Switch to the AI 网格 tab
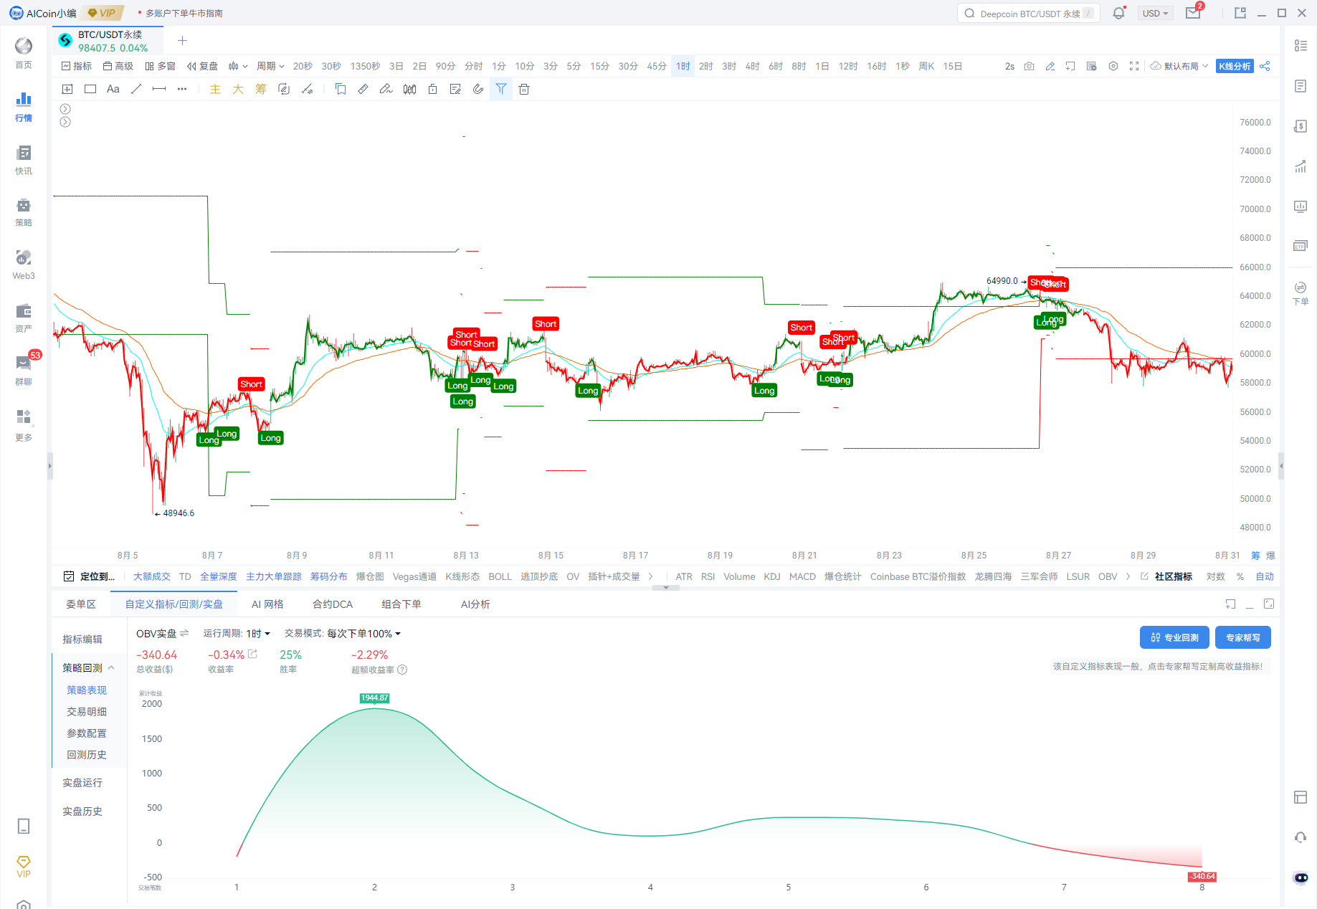The width and height of the screenshot is (1317, 909). pyautogui.click(x=267, y=604)
